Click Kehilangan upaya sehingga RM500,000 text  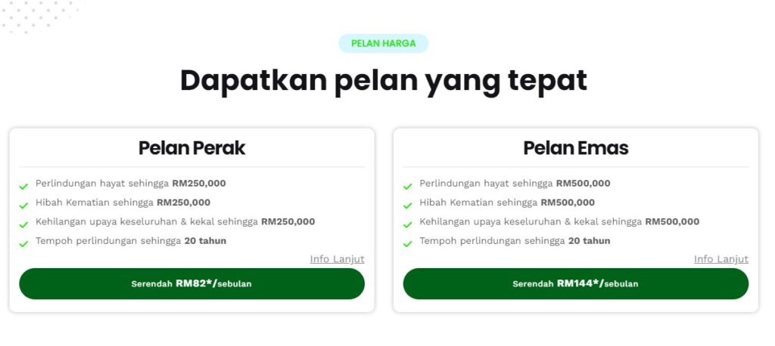[559, 222]
